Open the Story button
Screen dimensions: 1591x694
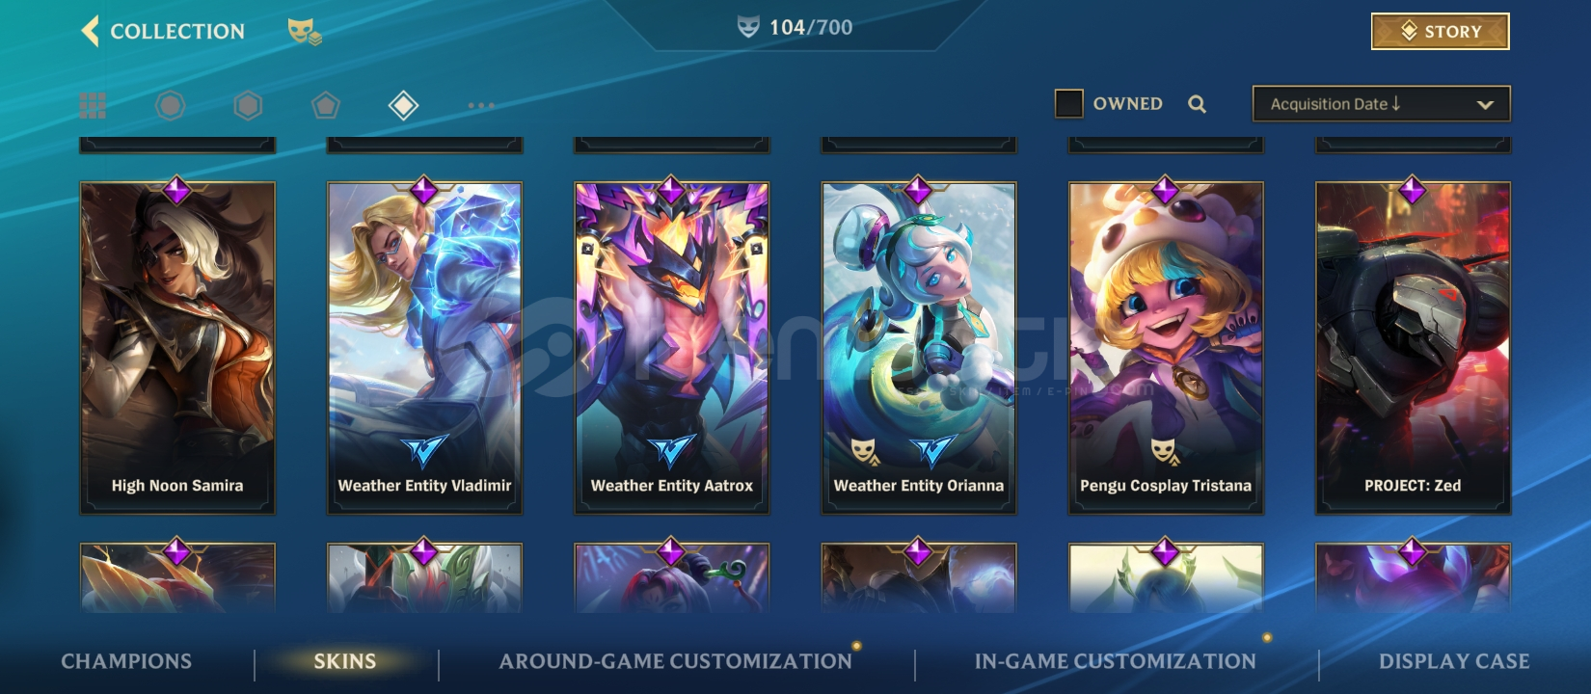point(1441,31)
